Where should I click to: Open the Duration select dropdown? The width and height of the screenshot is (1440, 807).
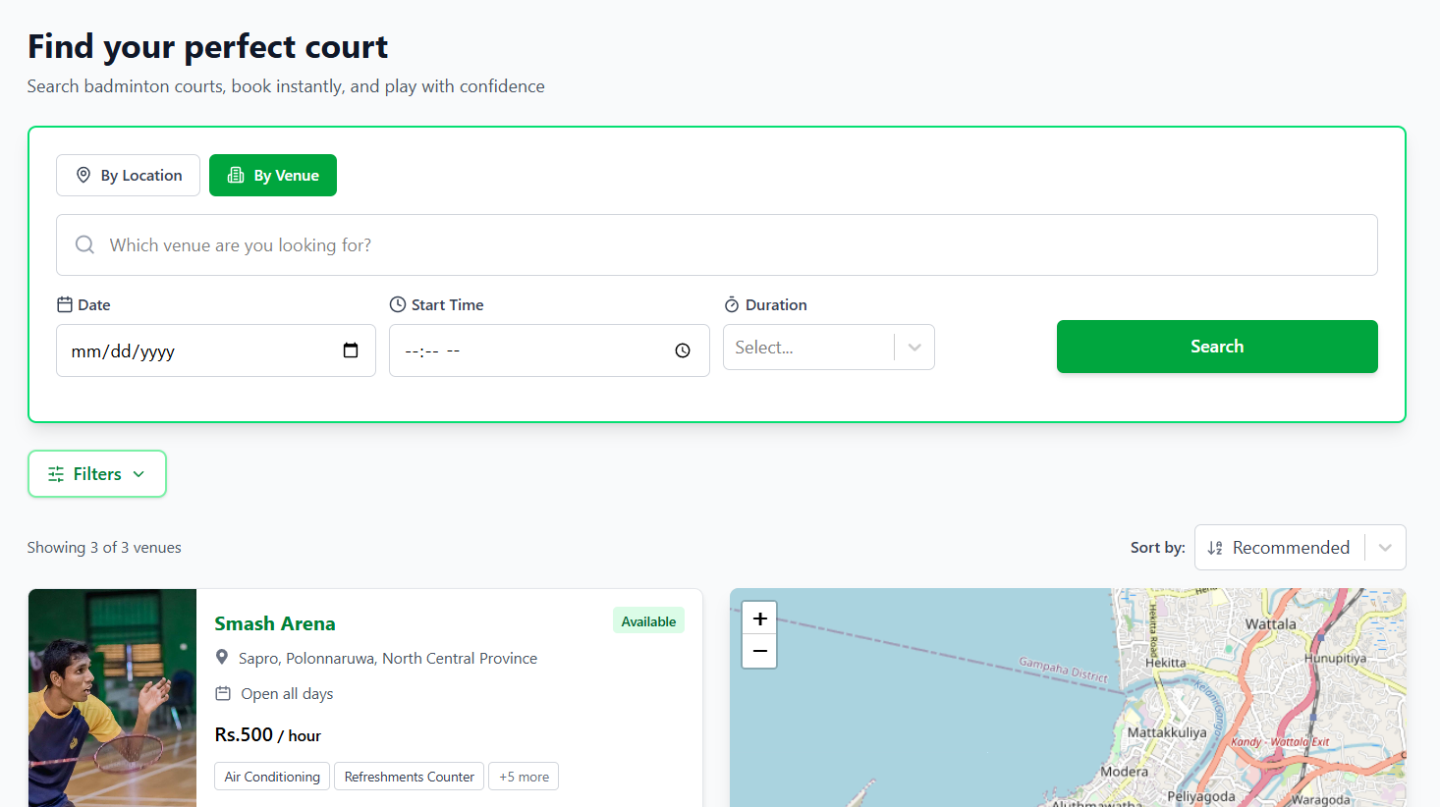click(828, 347)
